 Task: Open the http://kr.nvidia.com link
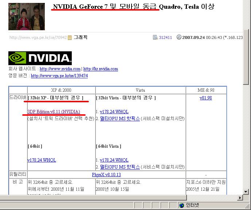pos(101,69)
